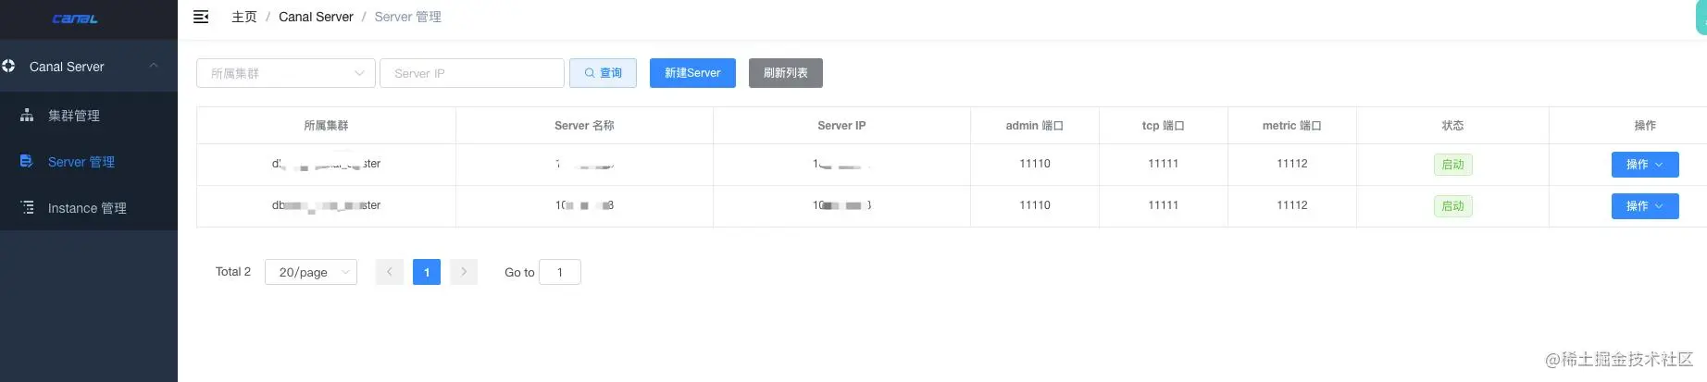Collapse the Canal Server submenu
Screen dimensions: 1707x382
[154, 66]
